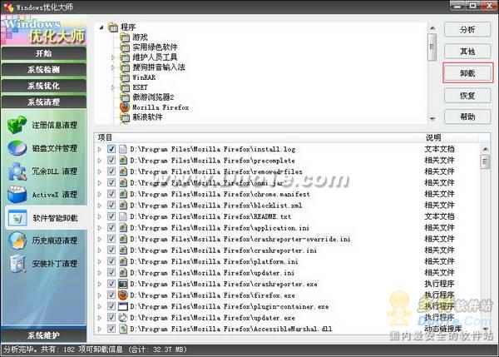Select the 软件智能卸载 recycle icon
Screen dimensions: 499x357
17,218
